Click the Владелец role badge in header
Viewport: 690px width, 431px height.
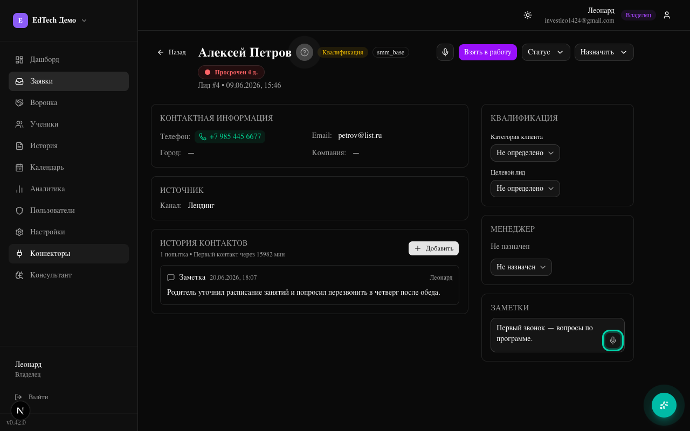[x=638, y=15]
